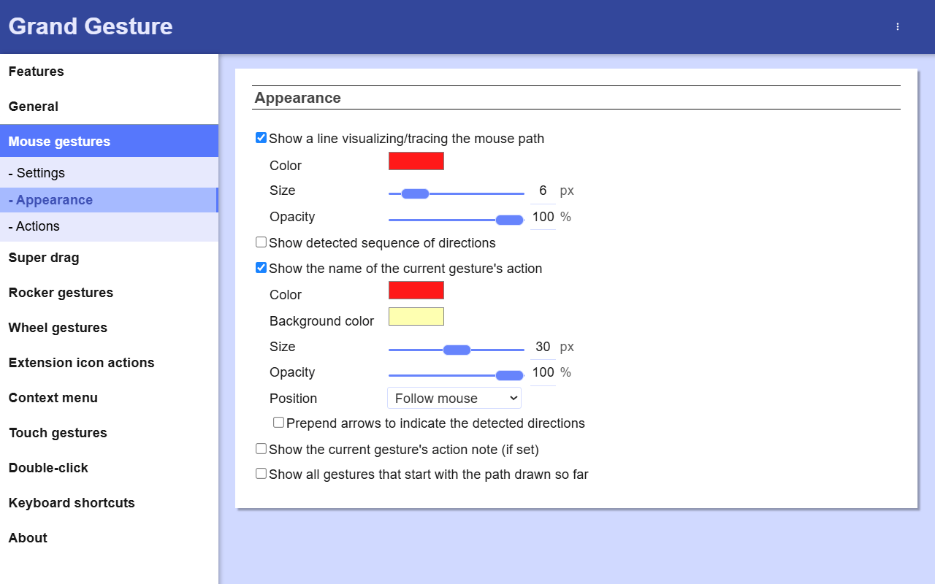Toggle mouse path line visualization checkbox
This screenshot has height=584, width=935.
(x=261, y=138)
